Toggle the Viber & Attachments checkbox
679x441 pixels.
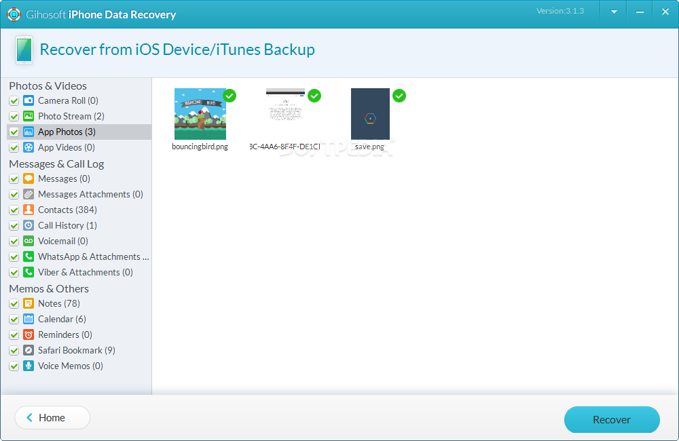tap(14, 272)
